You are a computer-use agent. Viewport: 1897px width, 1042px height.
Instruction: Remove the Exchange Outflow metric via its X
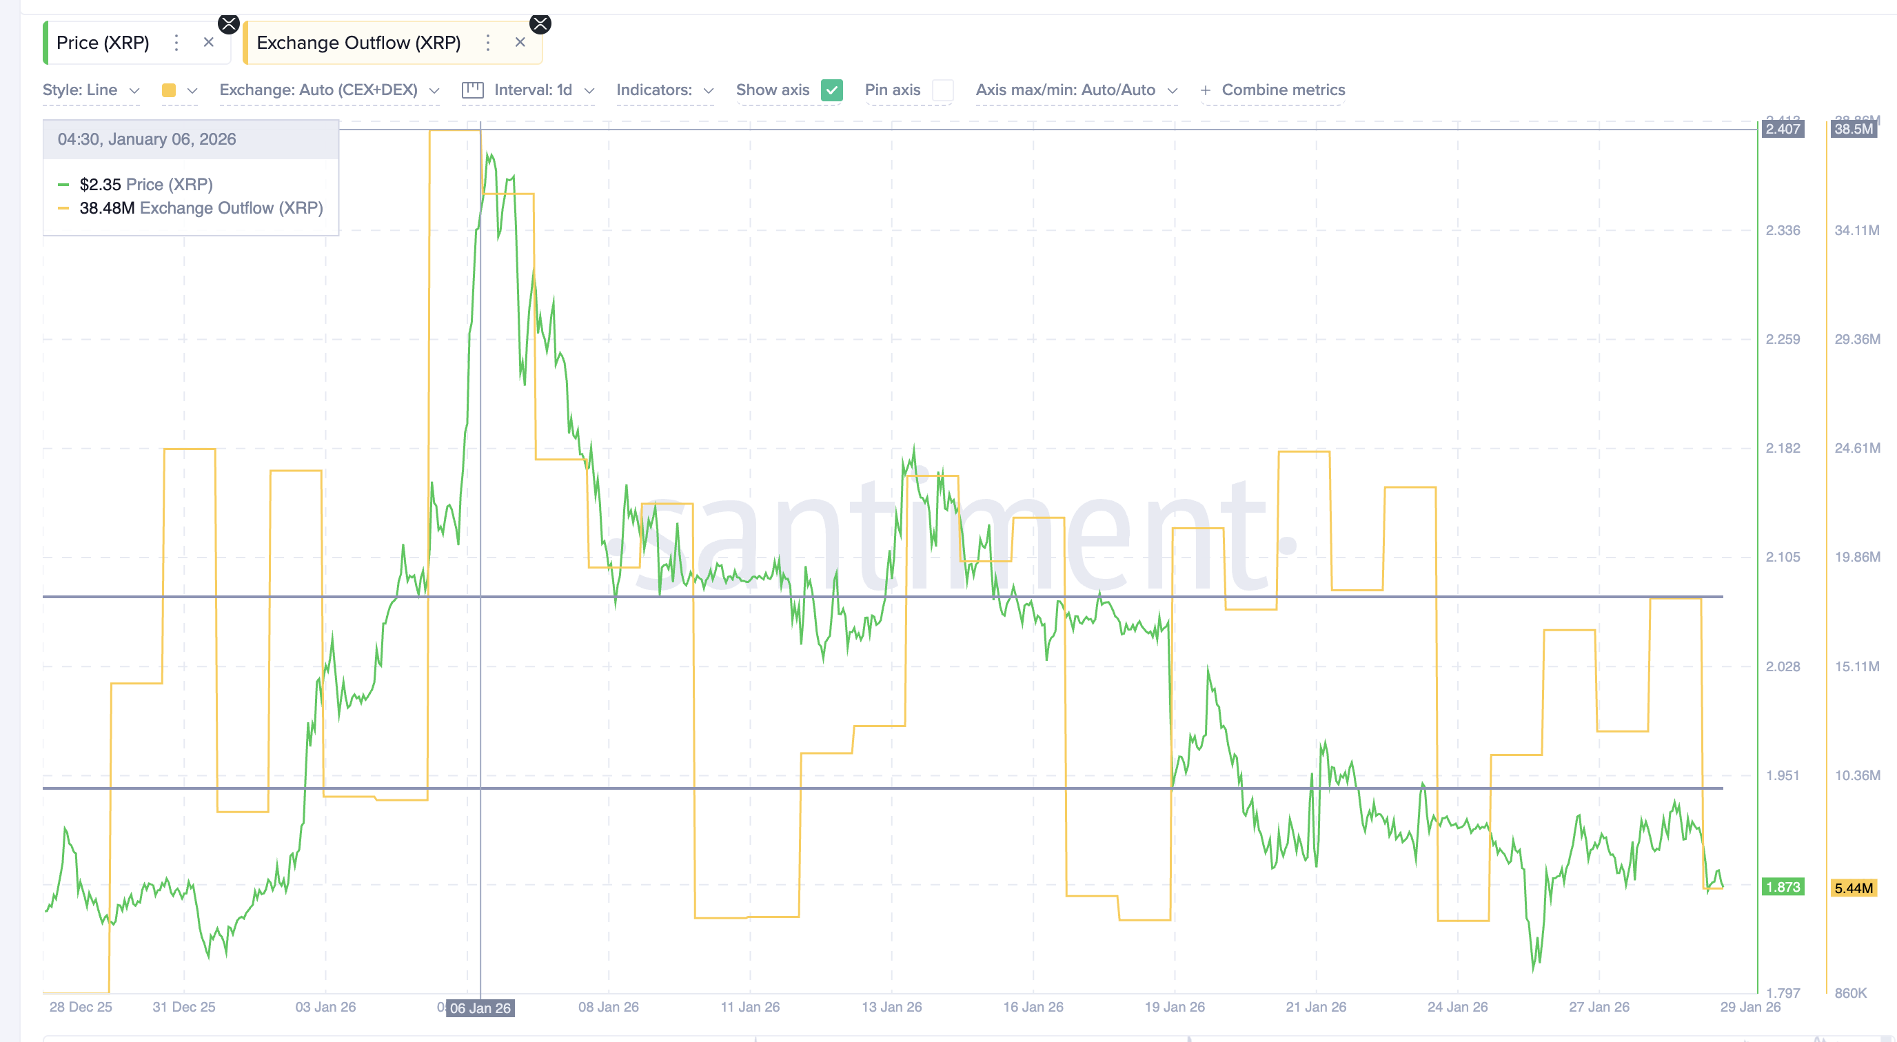tap(520, 43)
